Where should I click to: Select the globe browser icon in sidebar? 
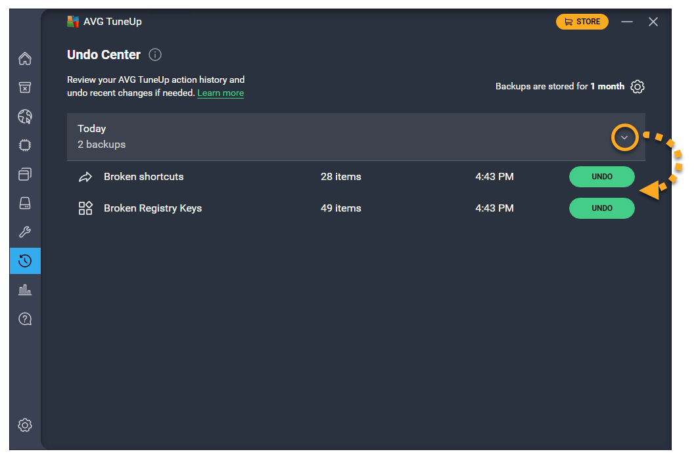click(x=25, y=117)
